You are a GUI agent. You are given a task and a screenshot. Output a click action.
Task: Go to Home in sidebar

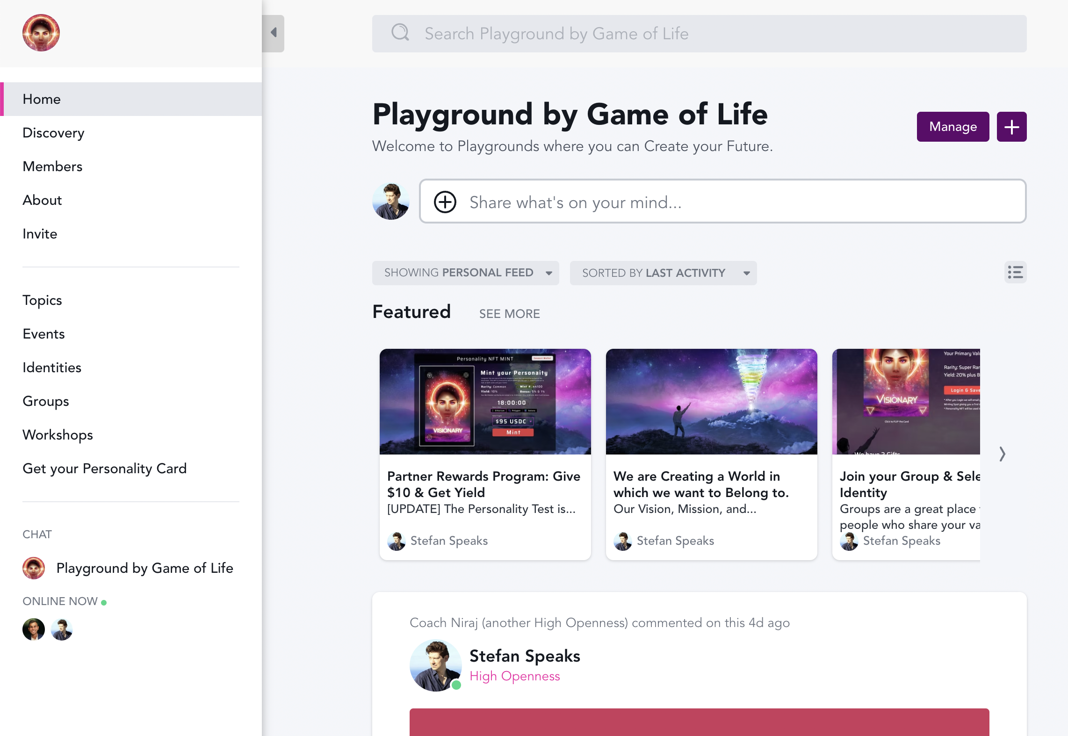click(131, 99)
